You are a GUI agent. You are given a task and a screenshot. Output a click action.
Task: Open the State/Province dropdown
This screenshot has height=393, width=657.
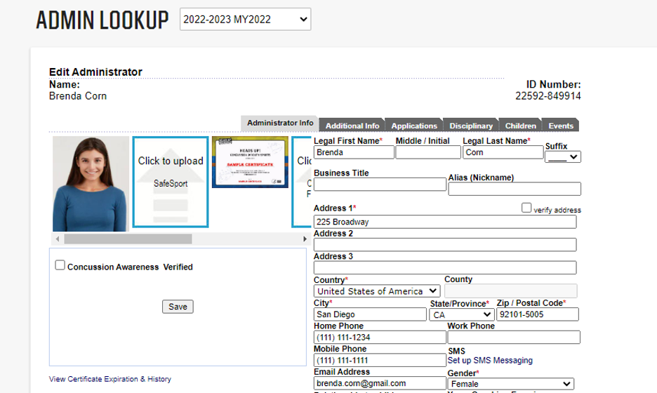460,314
